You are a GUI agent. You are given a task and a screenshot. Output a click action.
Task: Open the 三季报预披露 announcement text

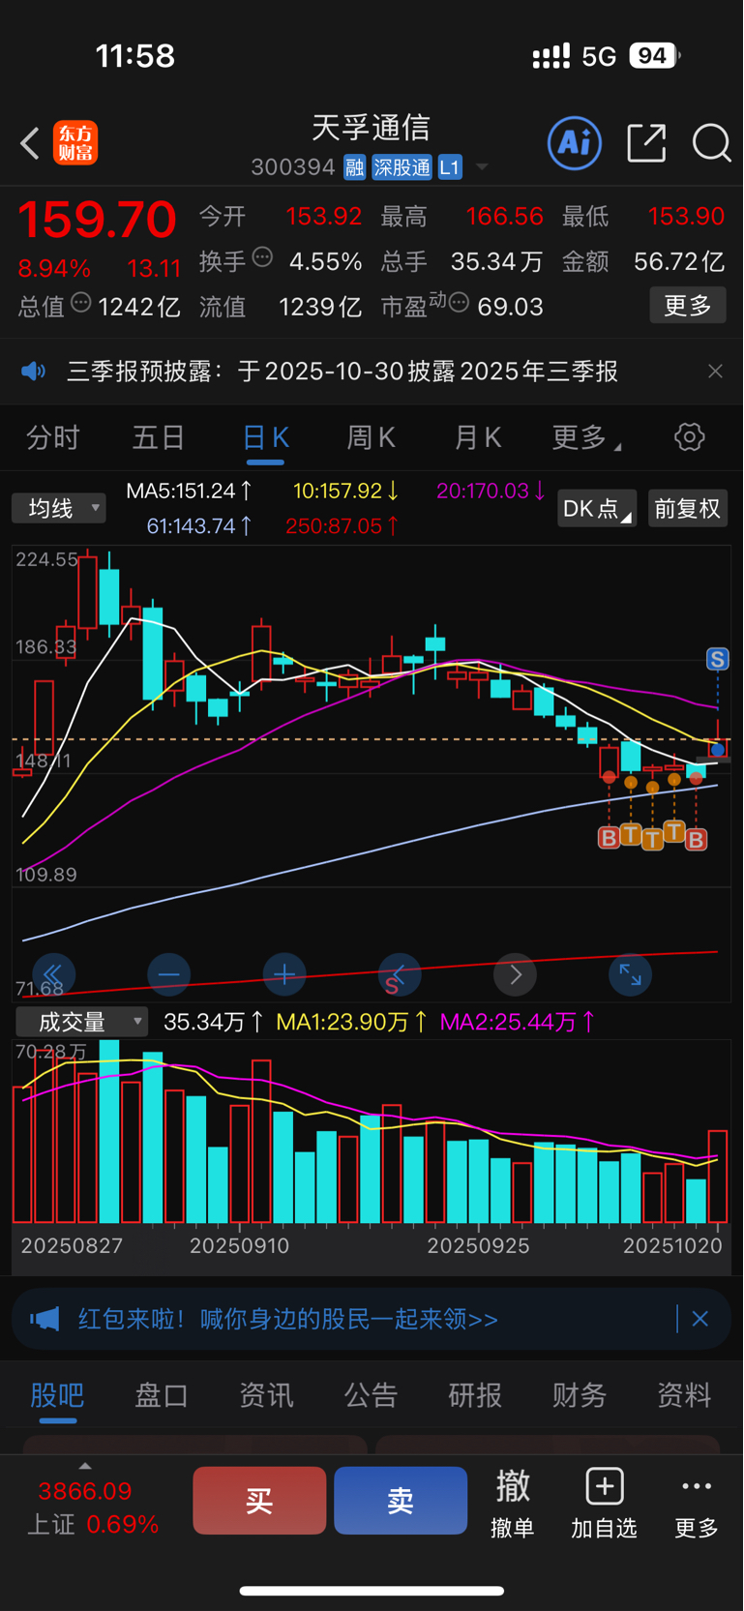[x=342, y=372]
